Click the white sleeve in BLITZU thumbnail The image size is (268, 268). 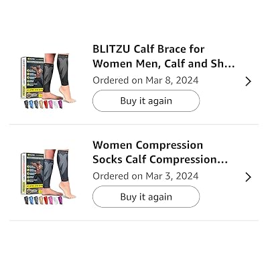pos(56,105)
